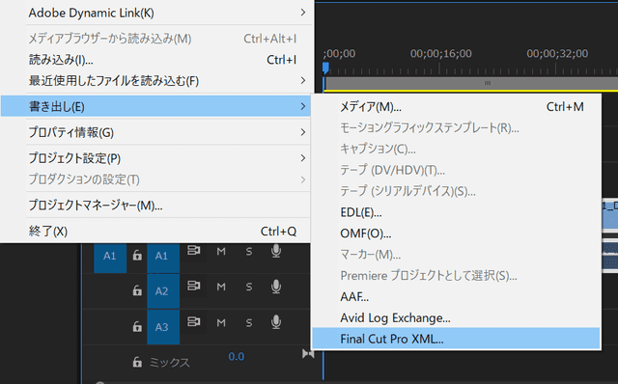Screen dimensions: 618x384
Task: Enable voice-over record microphone on track A1
Action: click(x=276, y=251)
